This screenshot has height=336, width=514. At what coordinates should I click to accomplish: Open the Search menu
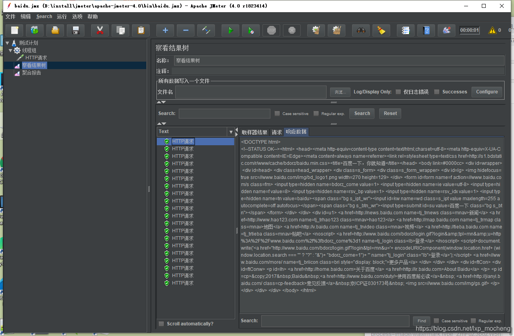pyautogui.click(x=44, y=16)
